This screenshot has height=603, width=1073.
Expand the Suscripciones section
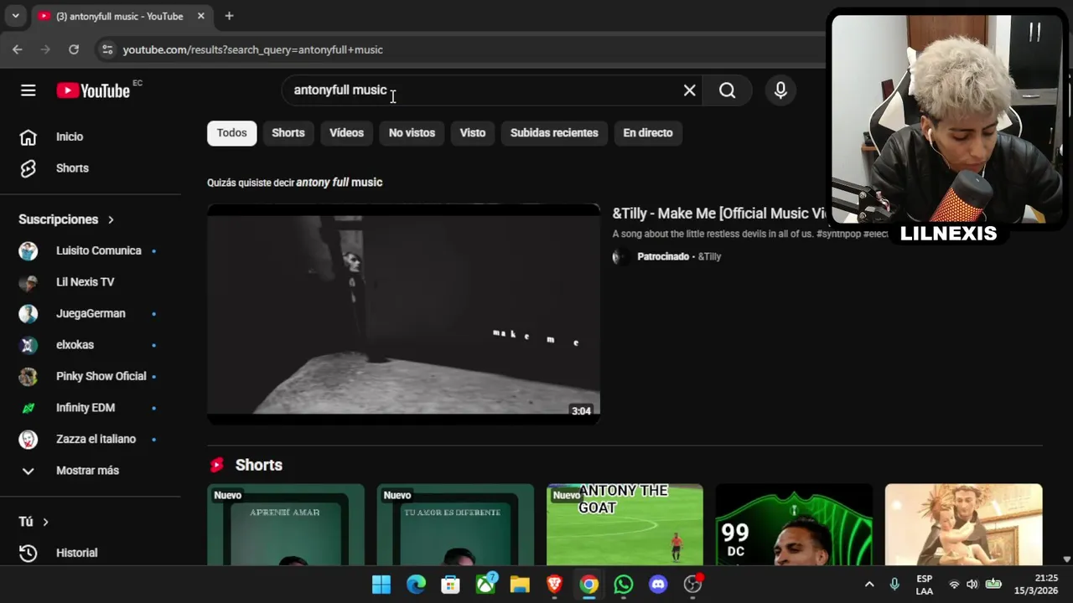point(66,219)
